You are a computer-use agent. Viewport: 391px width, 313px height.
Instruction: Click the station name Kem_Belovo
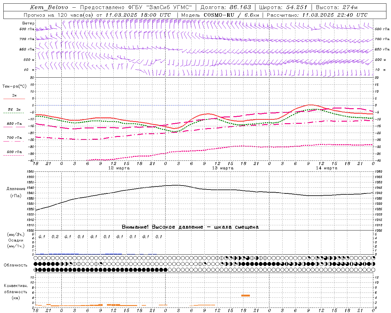pyautogui.click(x=49, y=7)
